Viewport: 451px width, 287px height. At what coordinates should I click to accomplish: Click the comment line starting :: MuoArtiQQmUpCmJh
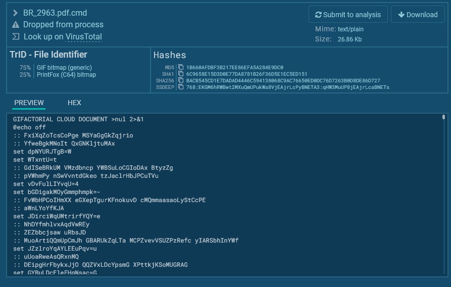[126, 241]
